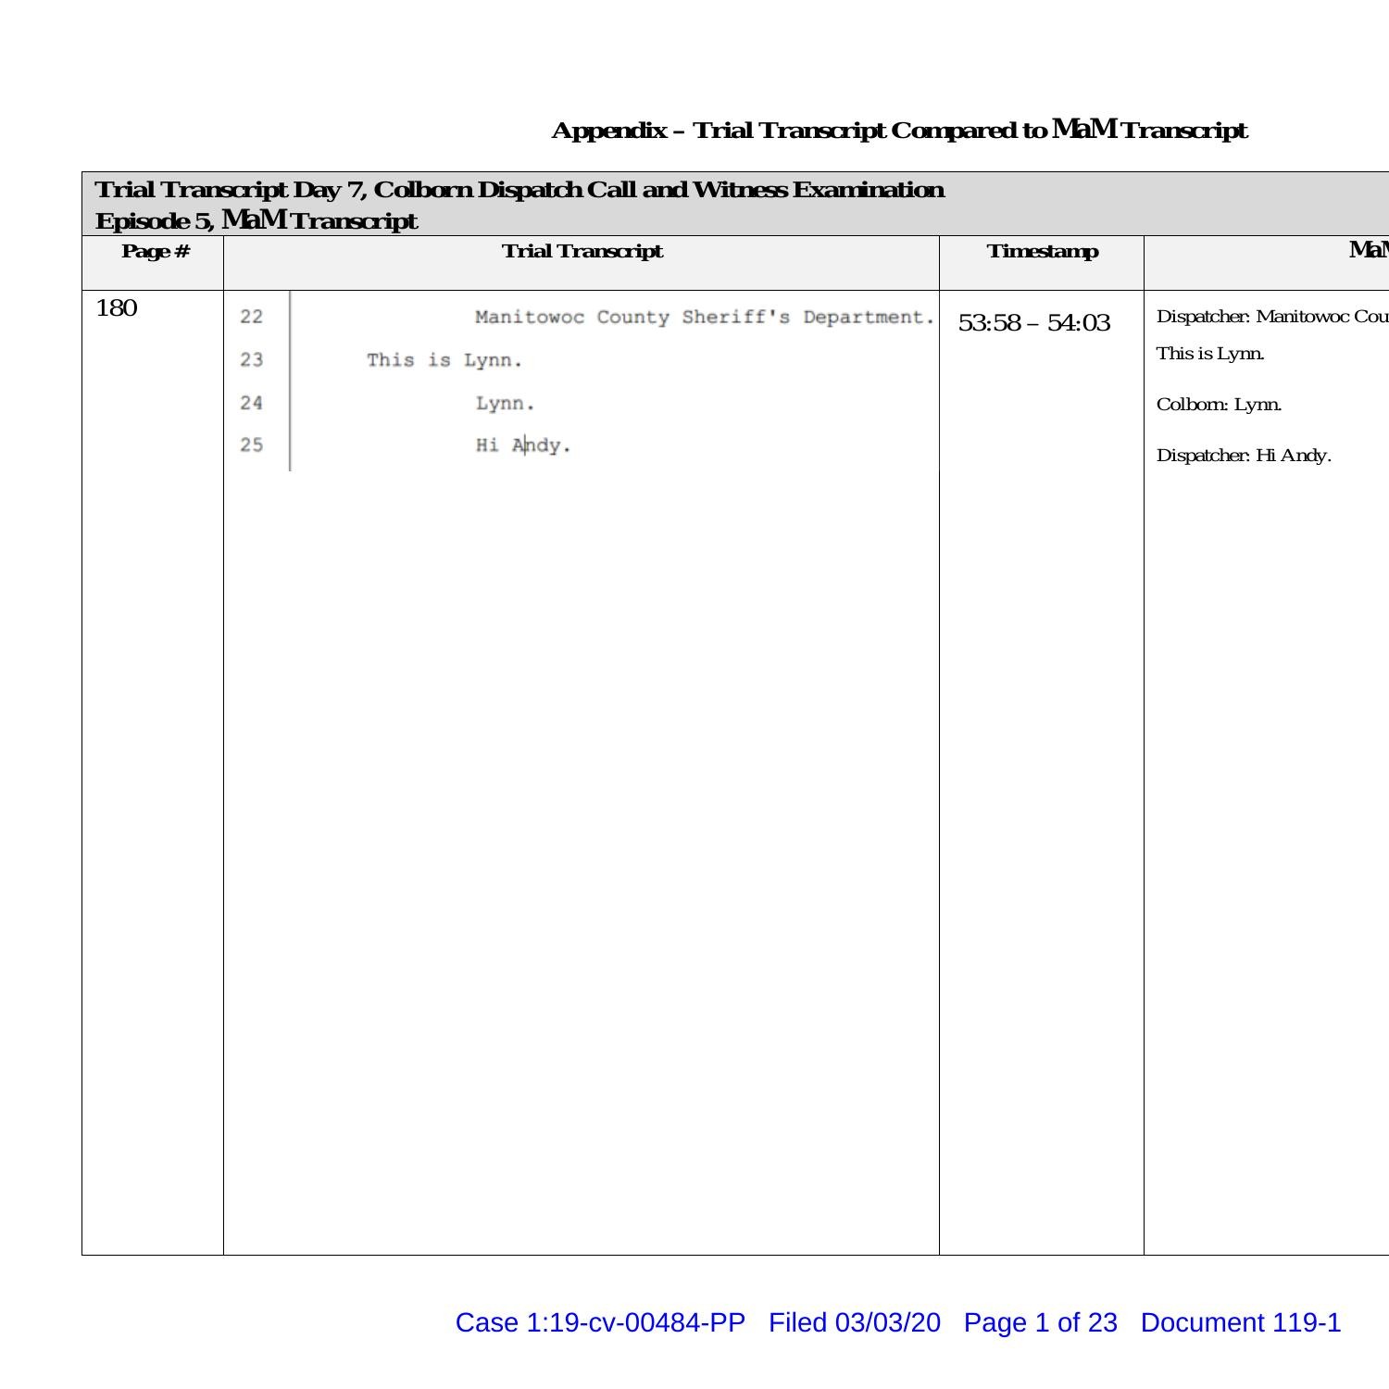1389x1389 pixels.
Task: Select the Trial Transcript column header
Action: (x=582, y=252)
